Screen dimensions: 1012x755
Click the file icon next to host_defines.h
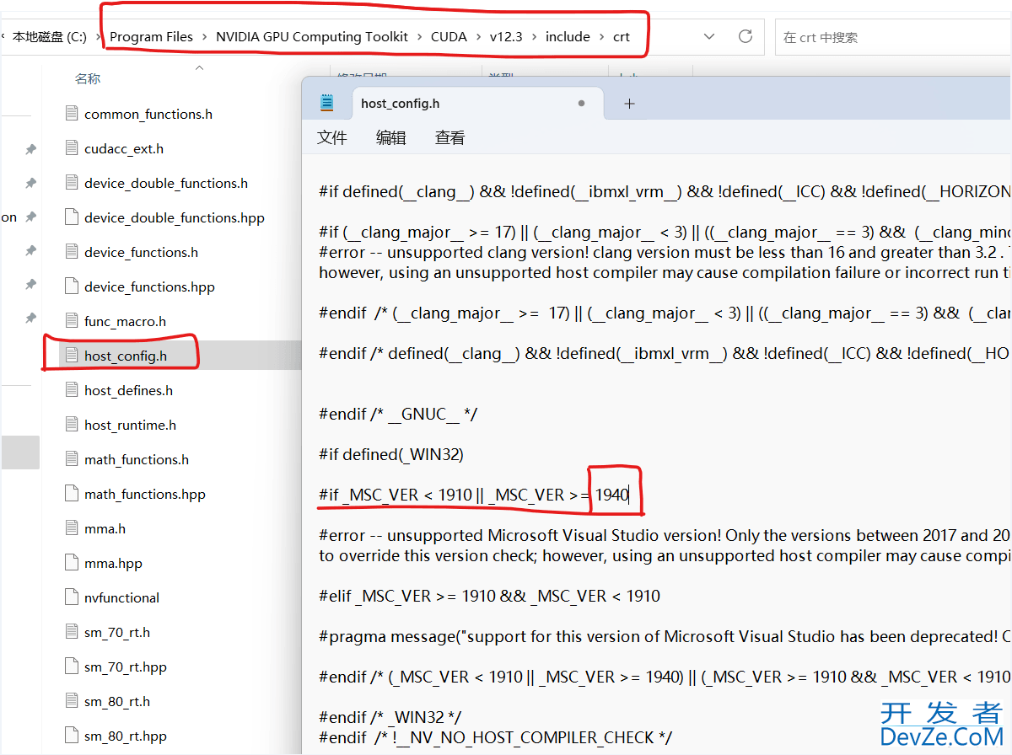click(71, 390)
